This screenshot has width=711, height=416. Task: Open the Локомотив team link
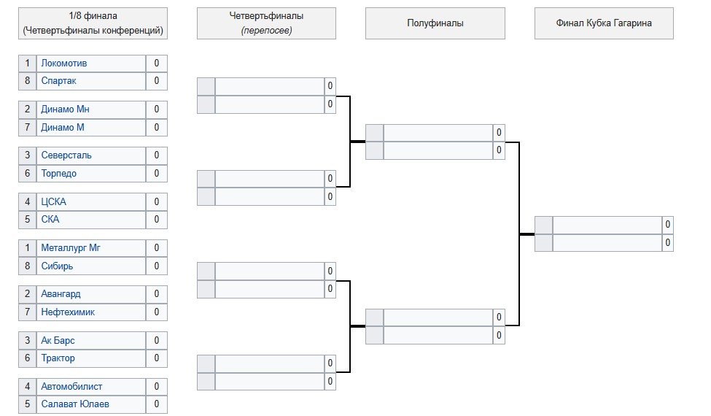point(65,63)
